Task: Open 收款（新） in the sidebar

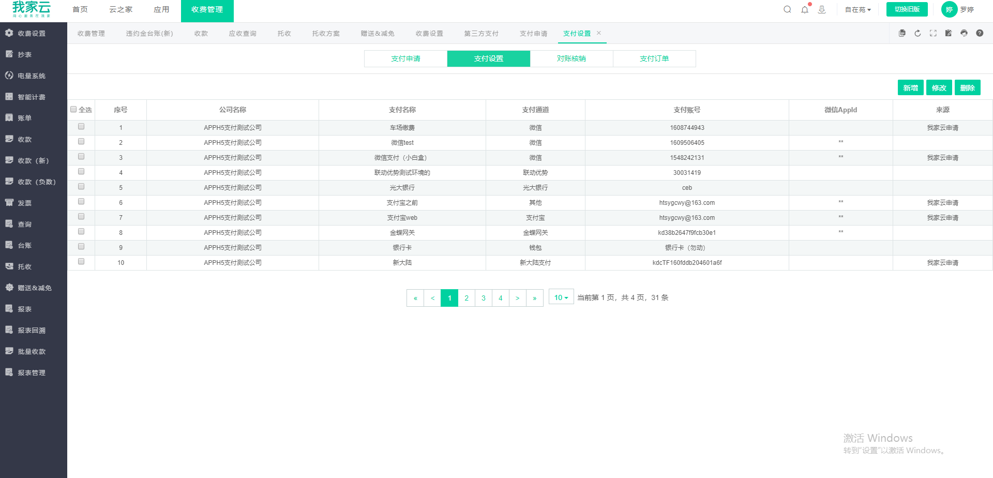Action: tap(34, 160)
